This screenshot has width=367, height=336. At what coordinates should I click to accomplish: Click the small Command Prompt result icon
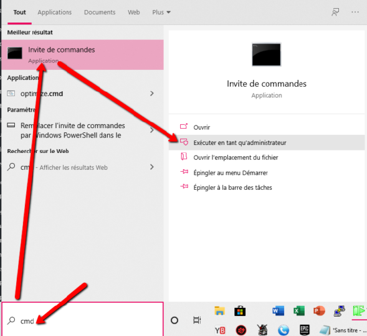tap(15, 53)
